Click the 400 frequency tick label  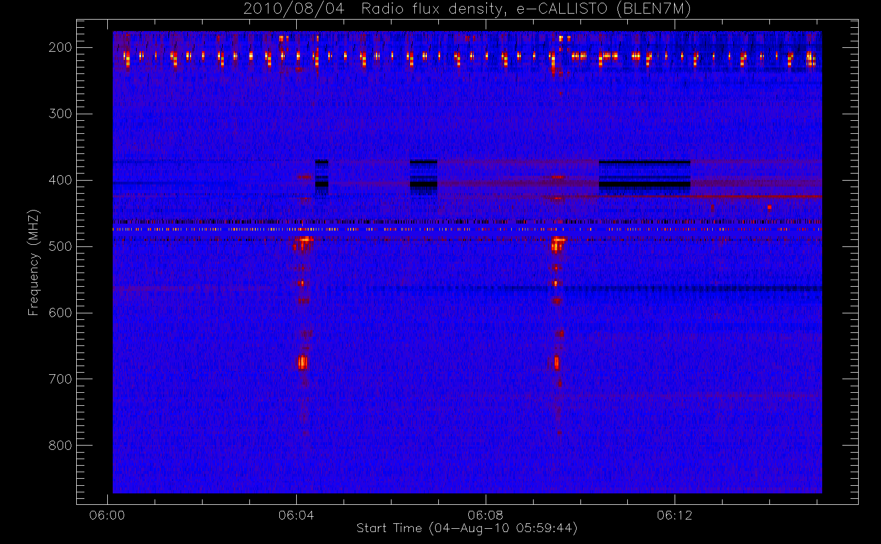(60, 180)
